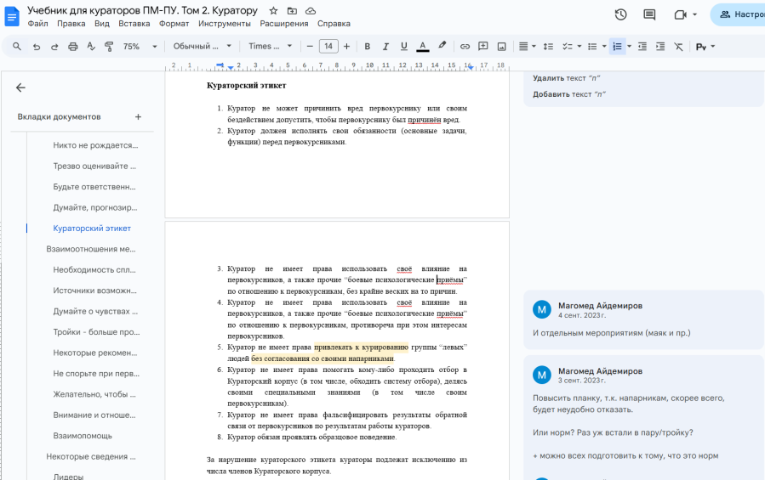765x480 pixels.
Task: Toggle underline formatting
Action: click(x=403, y=46)
